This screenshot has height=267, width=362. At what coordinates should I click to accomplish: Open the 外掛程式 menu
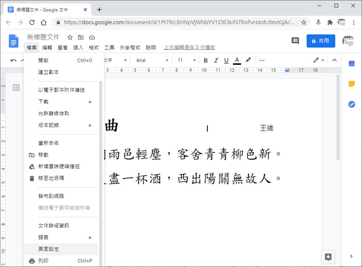point(130,48)
